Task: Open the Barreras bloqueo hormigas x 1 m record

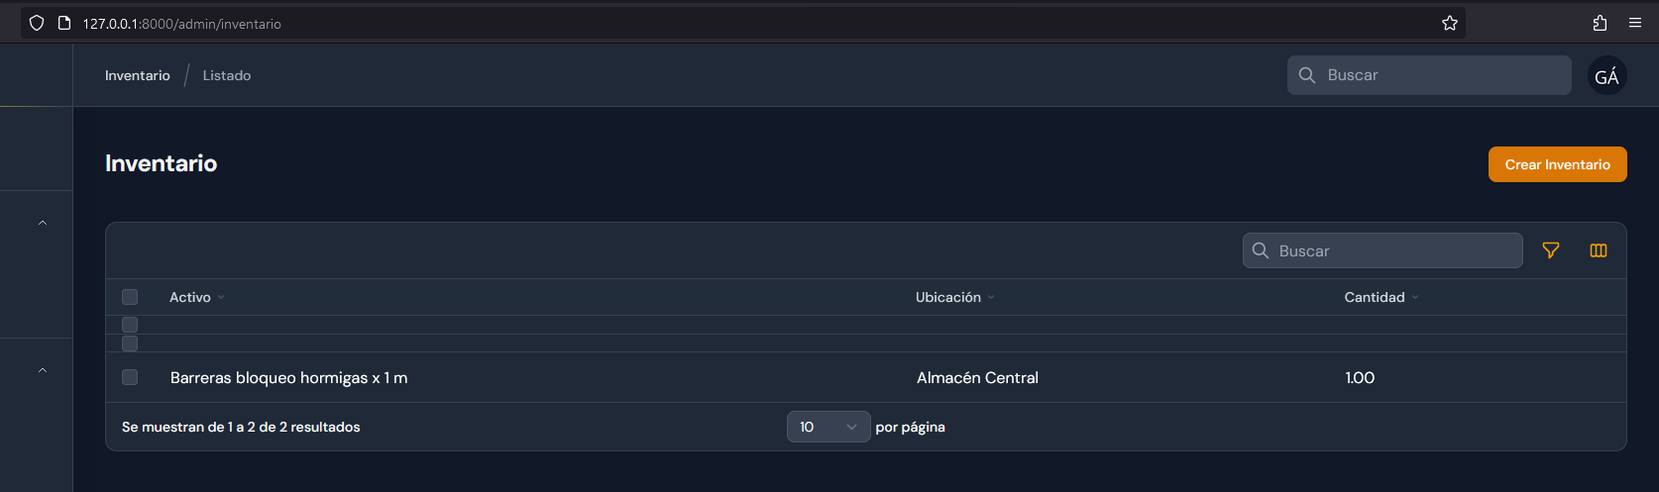Action: click(288, 377)
